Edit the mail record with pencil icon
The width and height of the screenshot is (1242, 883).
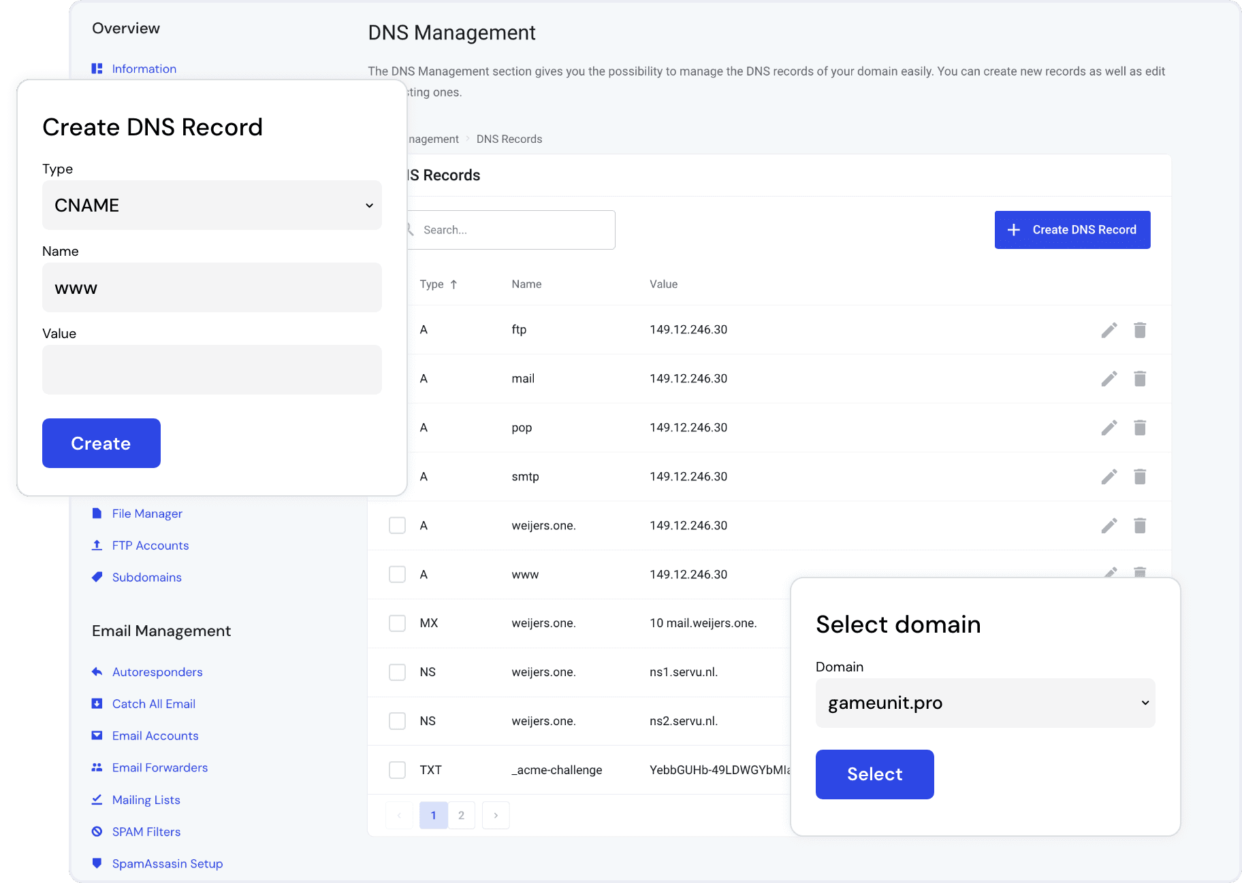[x=1109, y=379]
